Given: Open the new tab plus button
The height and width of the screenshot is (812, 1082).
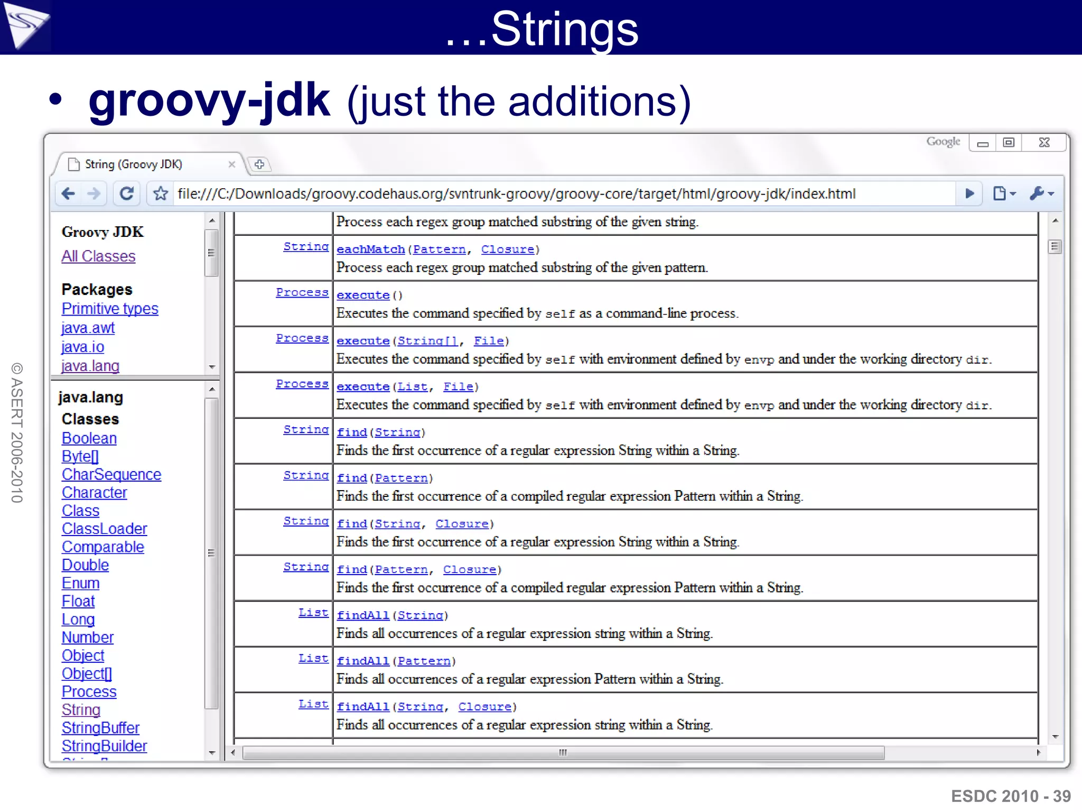Looking at the screenshot, I should click(259, 164).
